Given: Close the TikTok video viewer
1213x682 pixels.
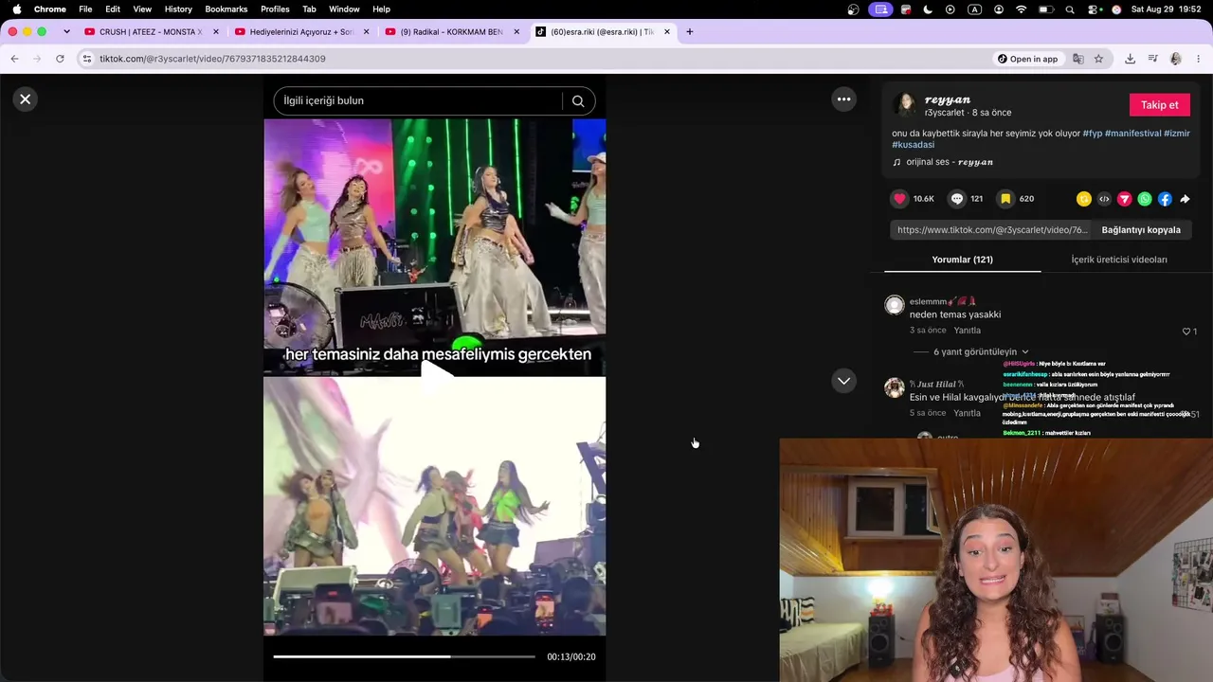Looking at the screenshot, I should (x=26, y=99).
